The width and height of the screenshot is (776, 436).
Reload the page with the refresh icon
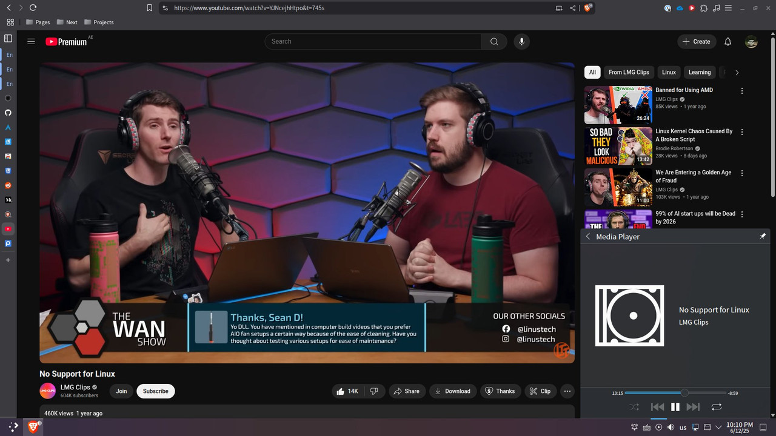(x=33, y=8)
